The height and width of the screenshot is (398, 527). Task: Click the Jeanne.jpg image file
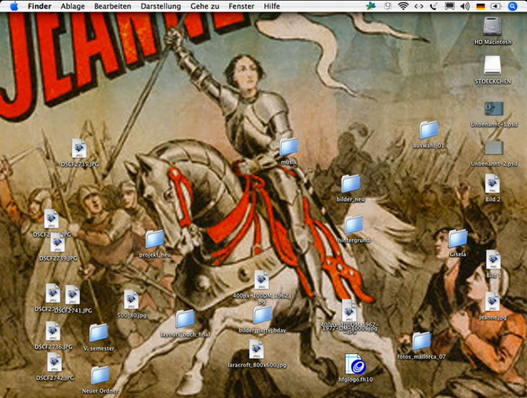click(x=492, y=302)
